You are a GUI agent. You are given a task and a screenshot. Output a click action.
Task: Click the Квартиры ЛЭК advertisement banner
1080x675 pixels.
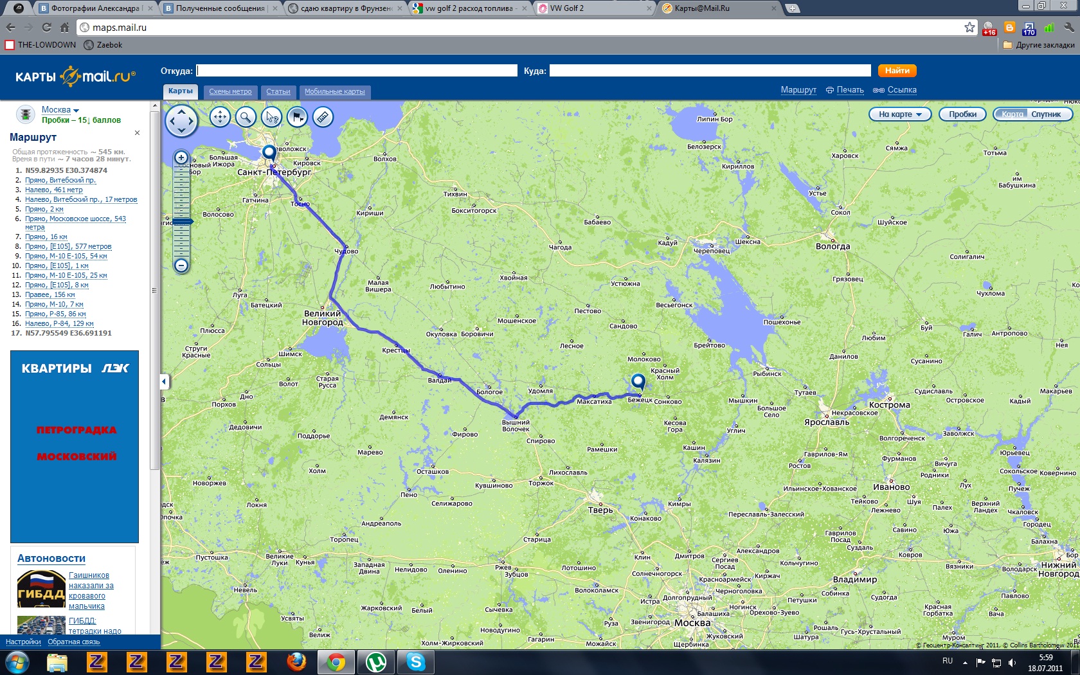point(75,447)
